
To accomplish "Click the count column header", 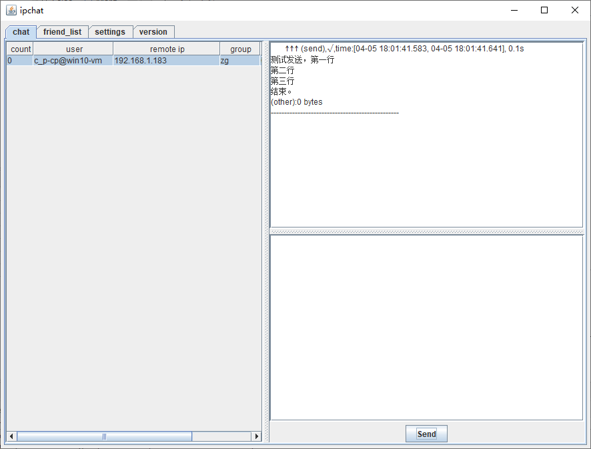I will click(x=21, y=49).
